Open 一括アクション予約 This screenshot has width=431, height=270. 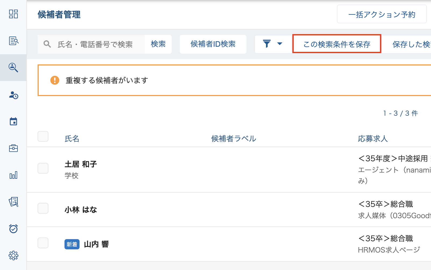tap(382, 14)
